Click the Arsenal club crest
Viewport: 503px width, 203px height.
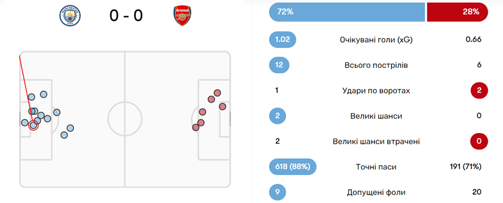(x=182, y=16)
